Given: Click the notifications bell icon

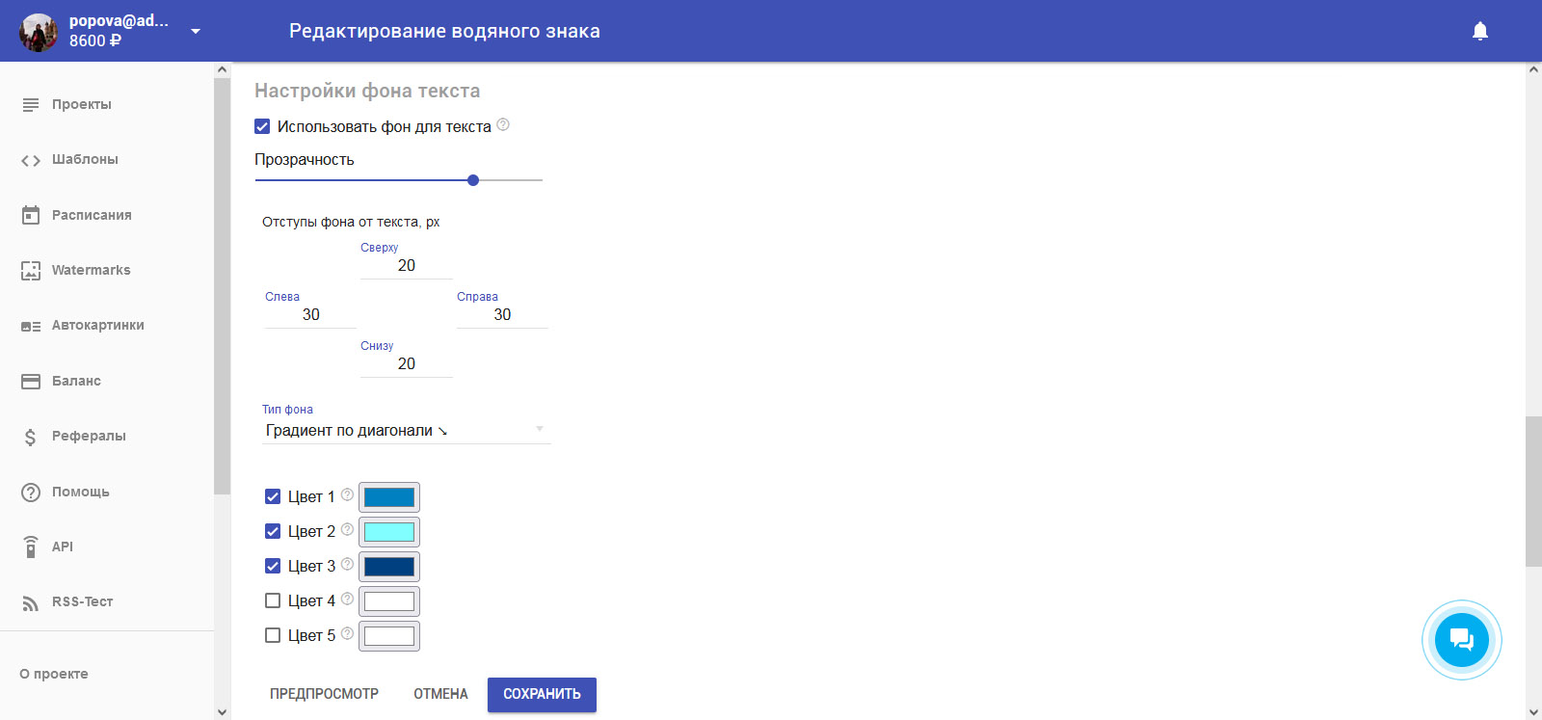Looking at the screenshot, I should (1480, 31).
